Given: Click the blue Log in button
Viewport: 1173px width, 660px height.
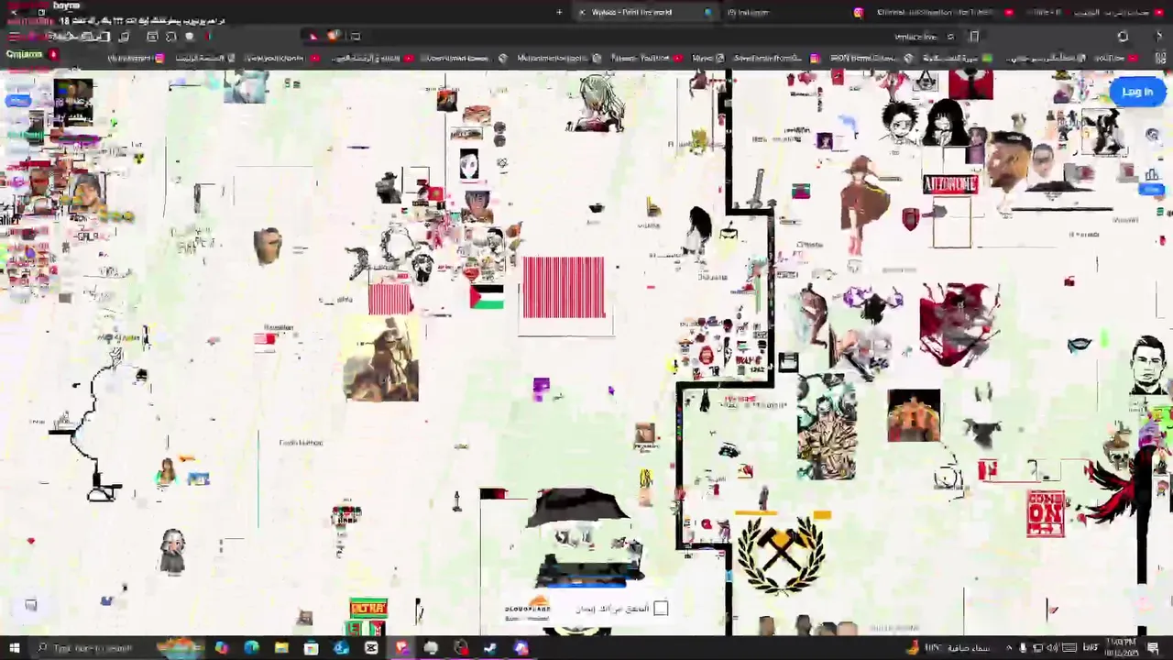Looking at the screenshot, I should [1136, 92].
